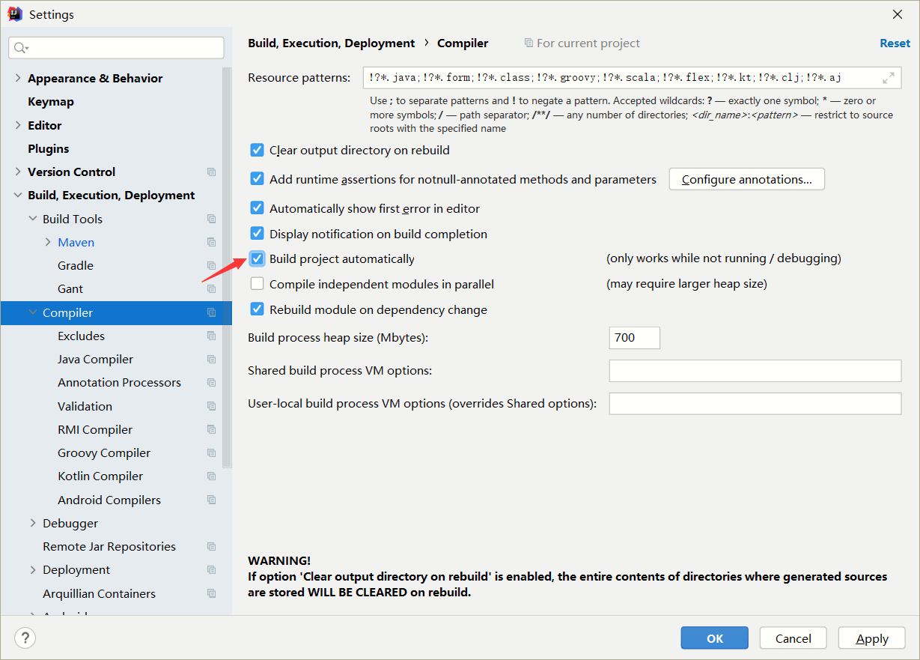Click the project-level icon beside Version Control
Viewport: 920px width, 660px height.
tap(212, 172)
